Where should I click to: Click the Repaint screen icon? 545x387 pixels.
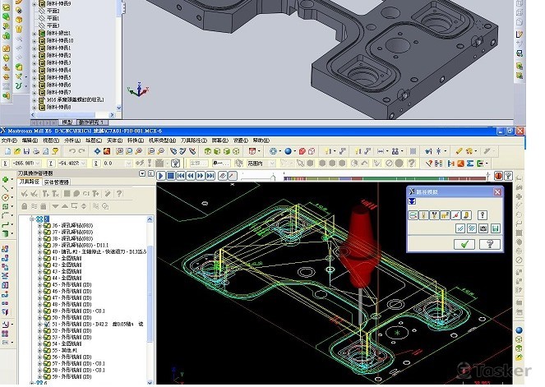click(x=107, y=151)
